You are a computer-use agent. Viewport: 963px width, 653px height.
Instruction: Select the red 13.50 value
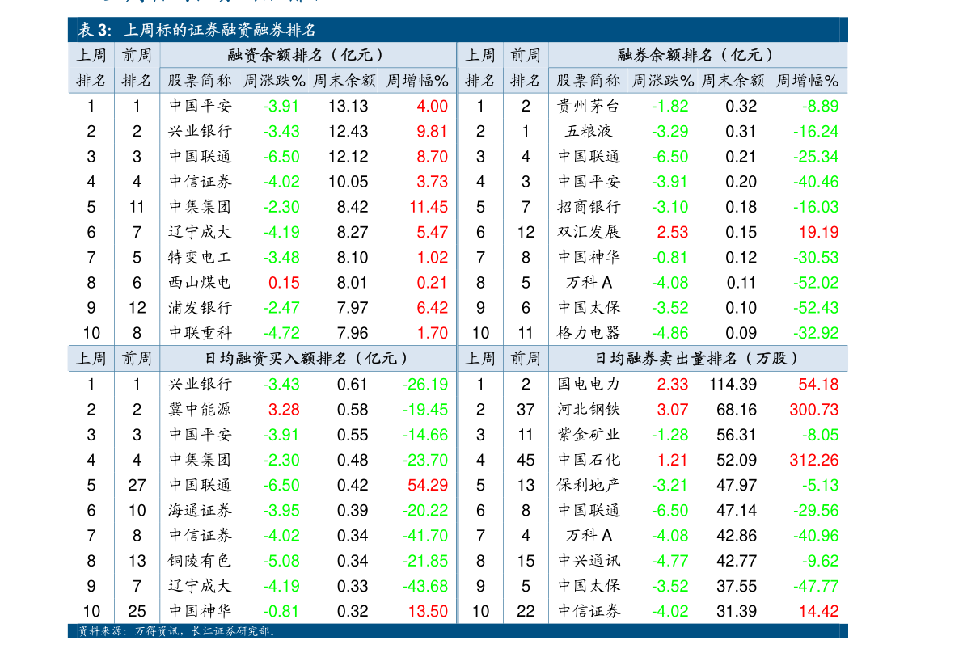coord(428,611)
